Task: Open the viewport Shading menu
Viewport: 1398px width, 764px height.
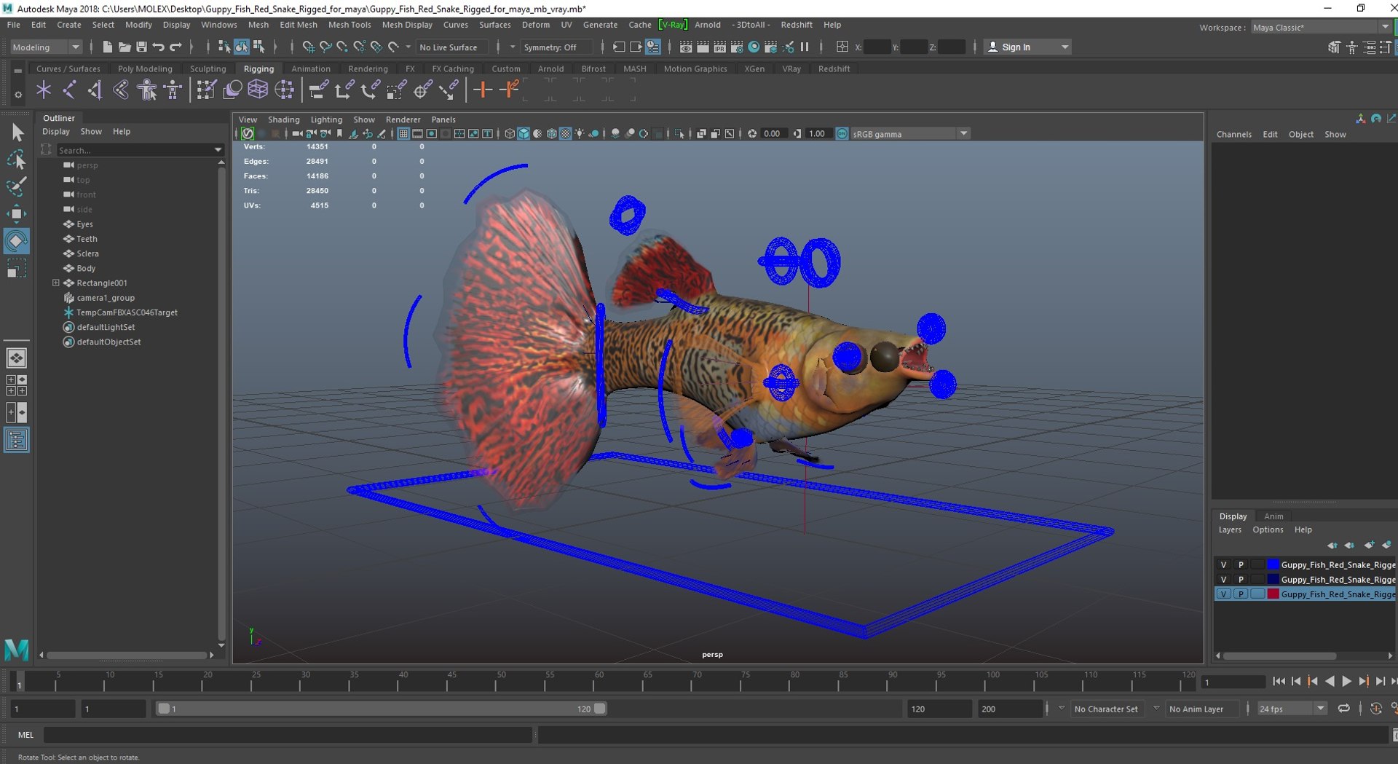Action: tap(283, 119)
